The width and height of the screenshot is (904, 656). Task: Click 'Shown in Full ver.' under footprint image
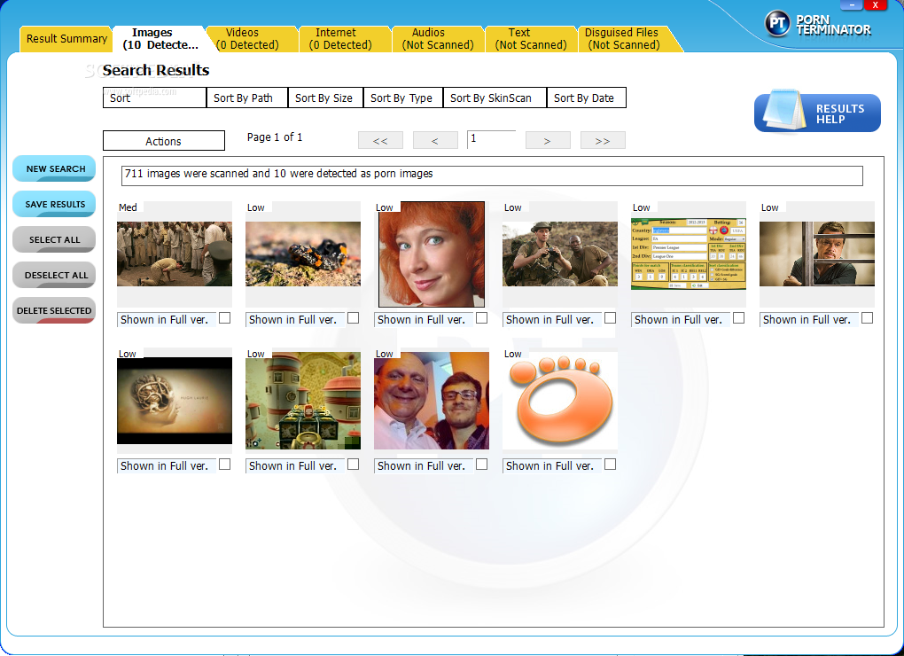(x=550, y=465)
